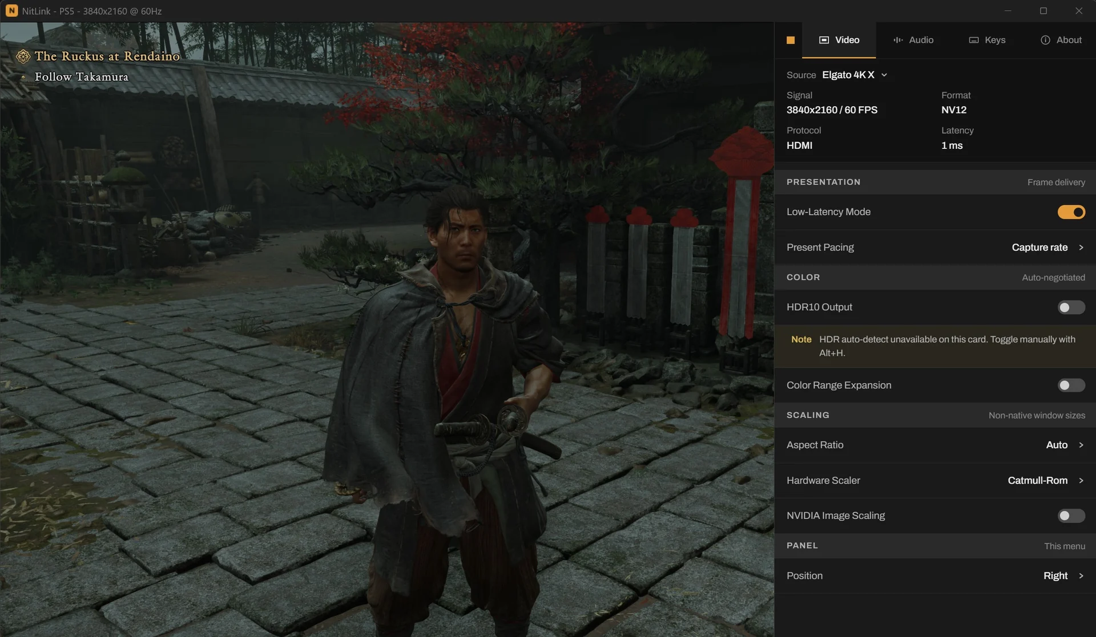The height and width of the screenshot is (637, 1096).
Task: Close the NitLink window
Action: (x=1078, y=11)
